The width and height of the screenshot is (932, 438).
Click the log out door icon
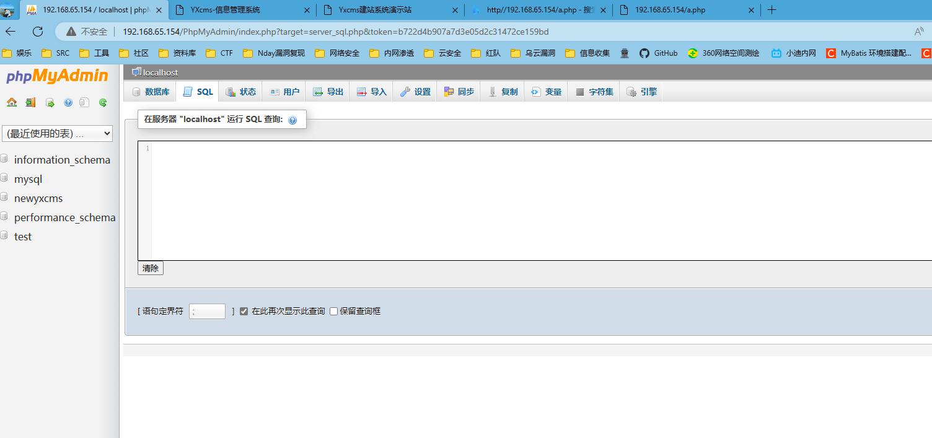click(30, 103)
